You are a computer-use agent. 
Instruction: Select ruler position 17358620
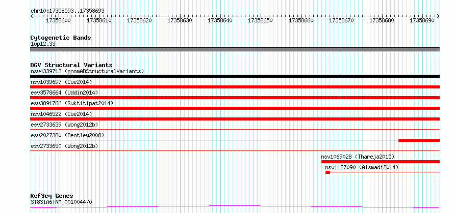pos(140,21)
